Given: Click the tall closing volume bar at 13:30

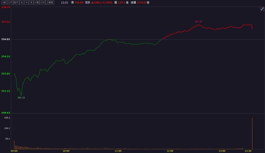Looking at the screenshot, I should pyautogui.click(x=252, y=134).
